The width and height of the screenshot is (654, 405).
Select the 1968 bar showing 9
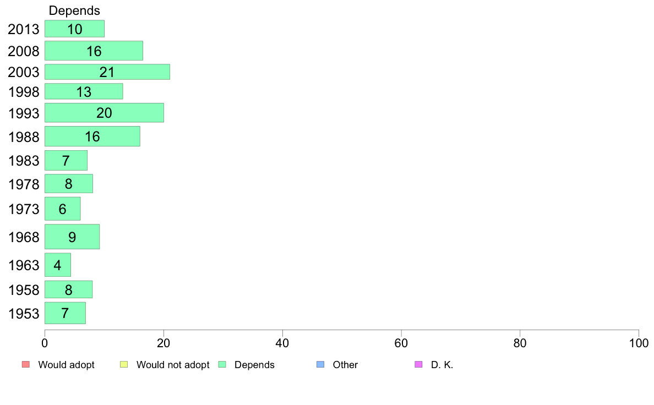(x=72, y=237)
